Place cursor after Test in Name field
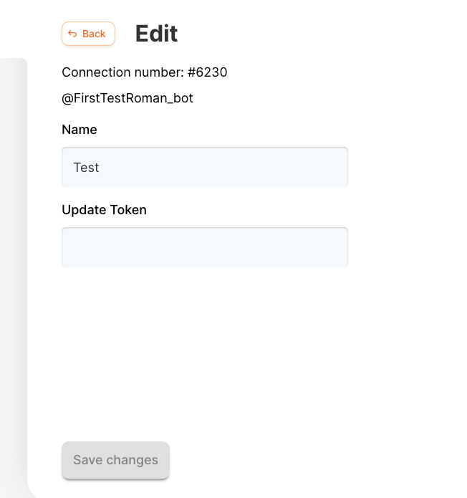Screen dimensions: 467x498 tap(100, 168)
